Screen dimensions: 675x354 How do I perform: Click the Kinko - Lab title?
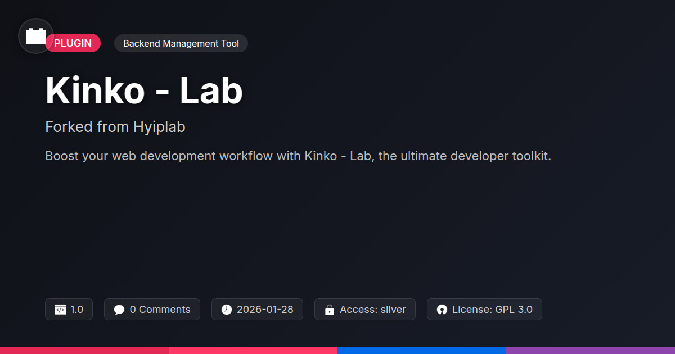coord(144,90)
